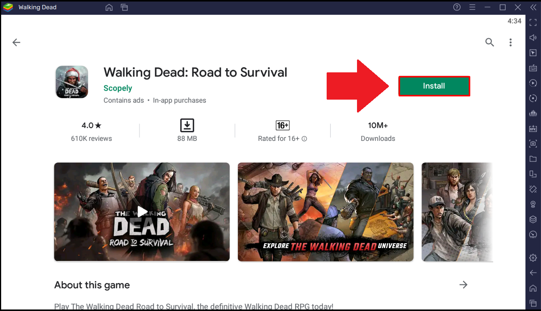The width and height of the screenshot is (541, 311).
Task: Click the stacked layers icon in sidebar
Action: click(x=533, y=219)
